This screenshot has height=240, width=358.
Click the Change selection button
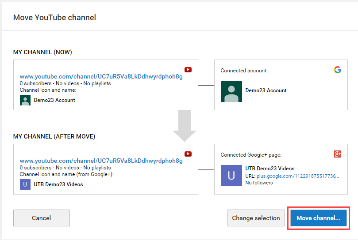point(256,218)
